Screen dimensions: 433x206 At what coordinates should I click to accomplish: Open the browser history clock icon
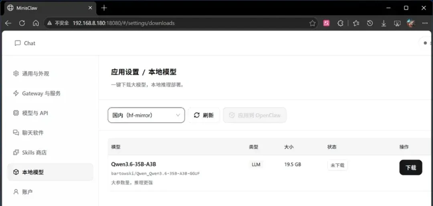(x=370, y=23)
